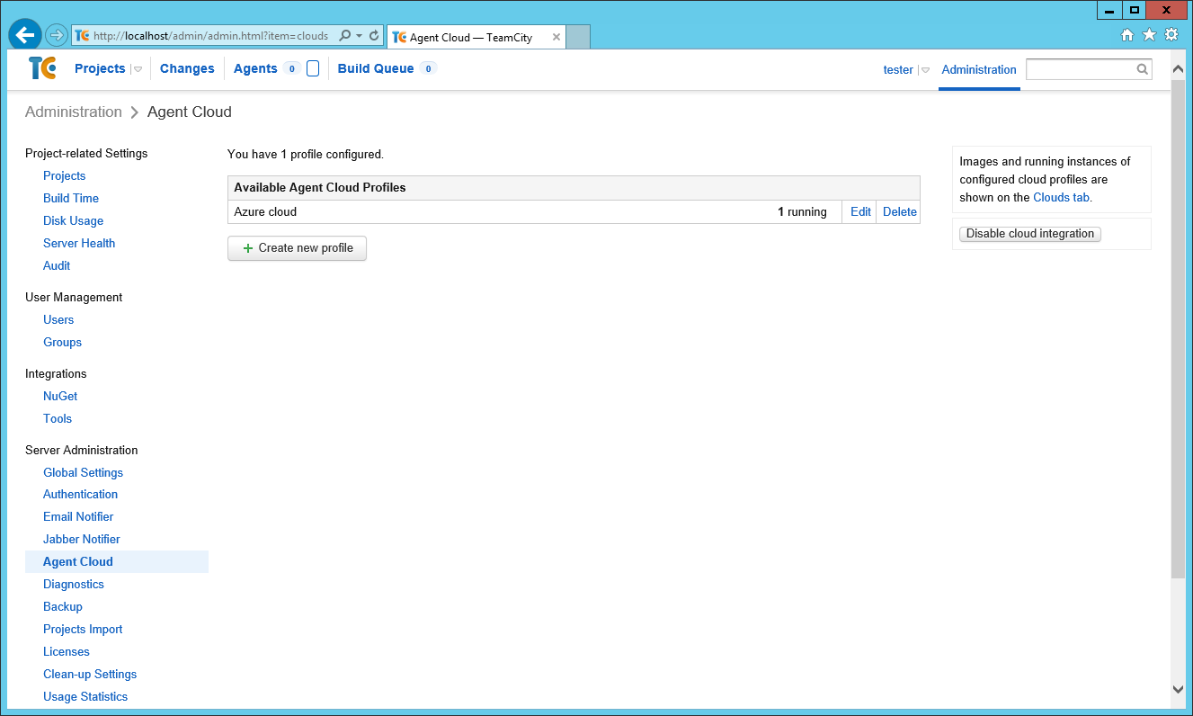Go back with the browser back arrow

[24, 35]
